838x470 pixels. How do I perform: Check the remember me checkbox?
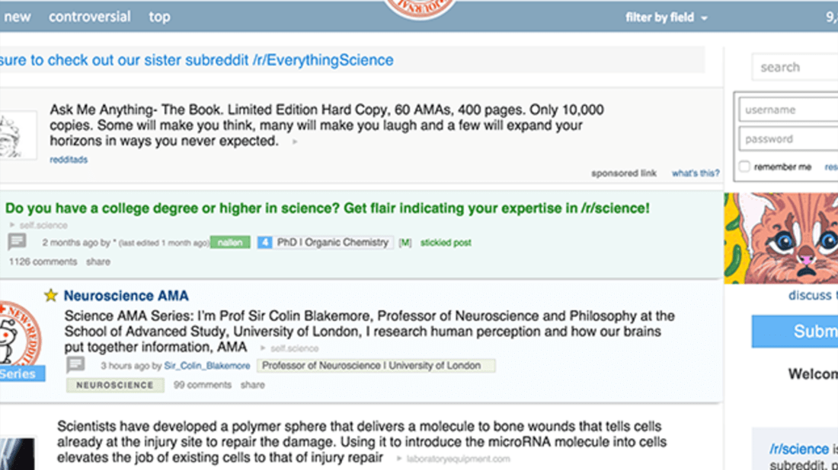(x=744, y=167)
